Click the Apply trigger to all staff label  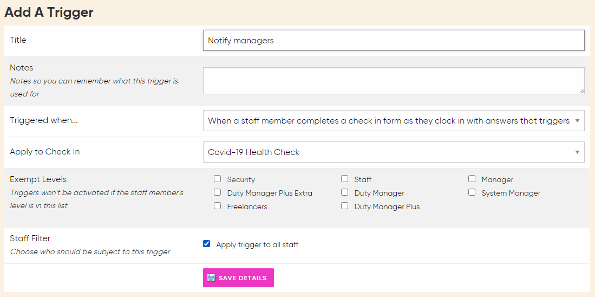[257, 244]
